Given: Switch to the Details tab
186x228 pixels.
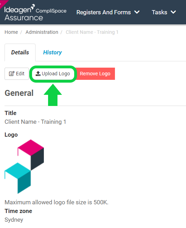Looking at the screenshot, I should click(x=20, y=52).
